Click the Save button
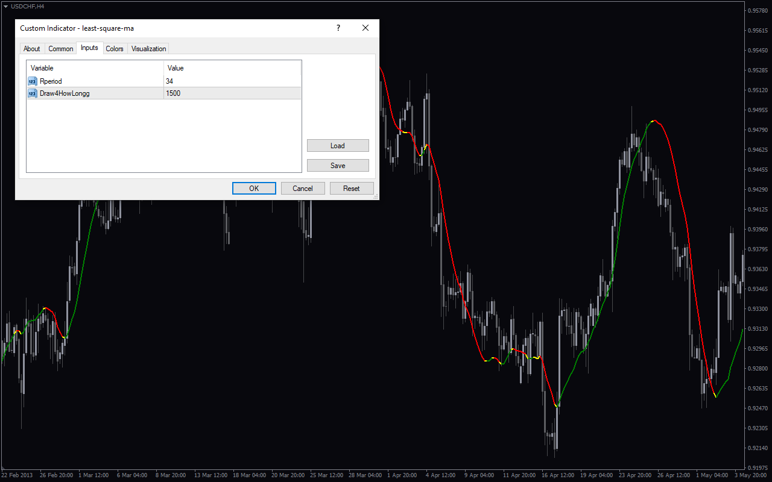This screenshot has width=772, height=482. [338, 166]
